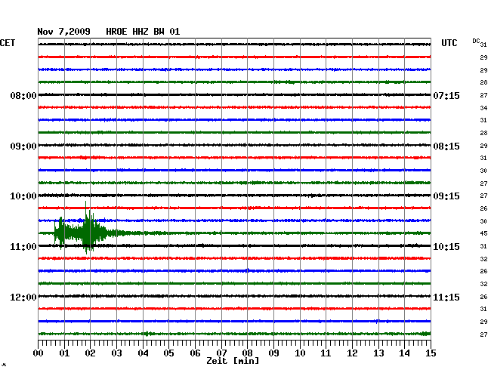Click the Zeit [min] axis title
This screenshot has width=491, height=373.
point(233,361)
